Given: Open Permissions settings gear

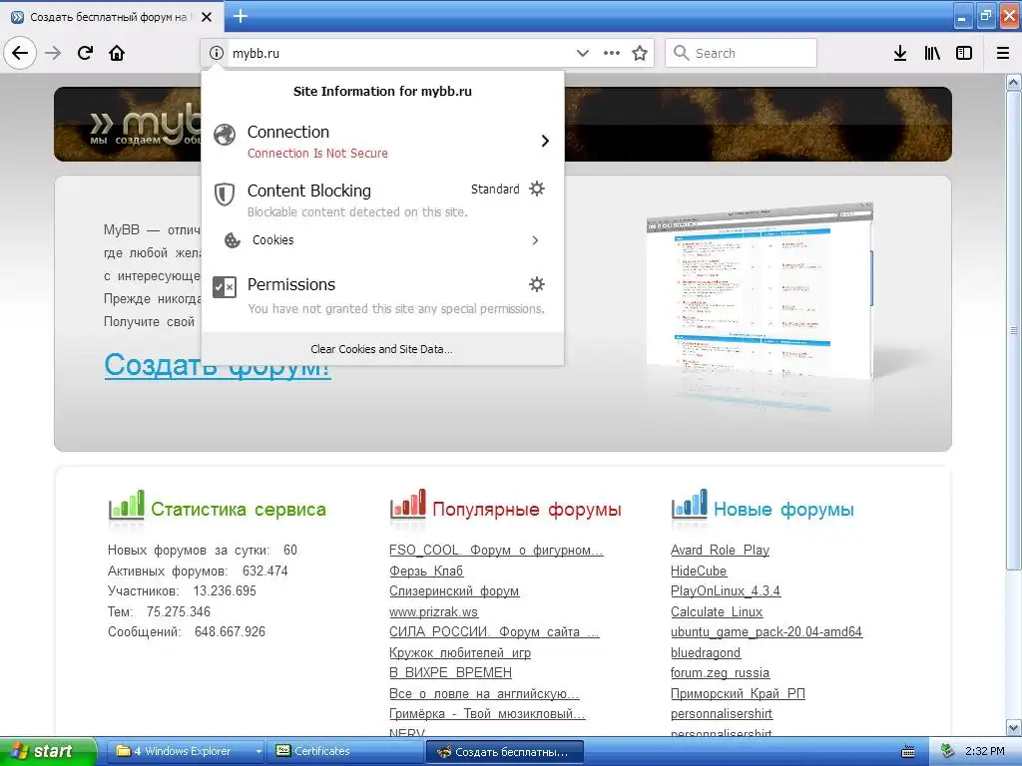Looking at the screenshot, I should pyautogui.click(x=536, y=284).
